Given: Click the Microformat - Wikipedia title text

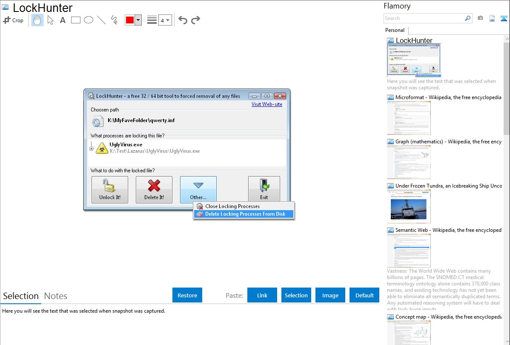Looking at the screenshot, I should [x=448, y=97].
